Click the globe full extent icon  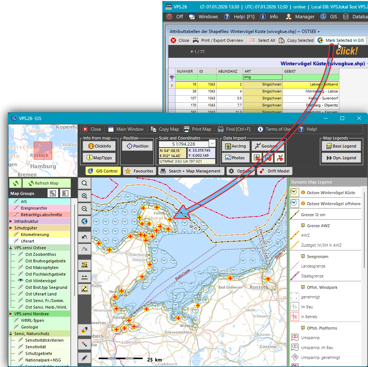coord(84,221)
